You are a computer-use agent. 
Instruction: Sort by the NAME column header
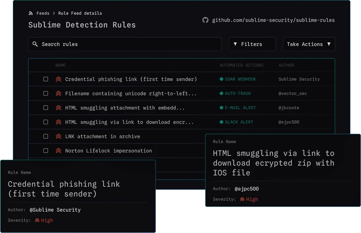[x=60, y=65]
